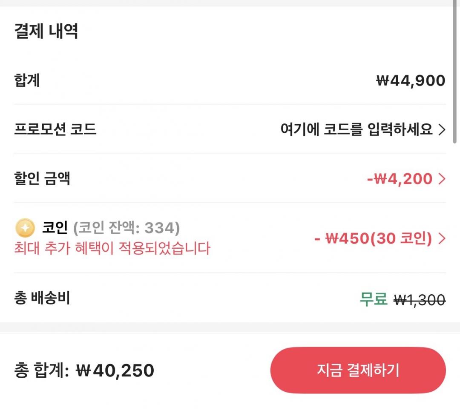Expand the coin discount chevron

point(442,238)
